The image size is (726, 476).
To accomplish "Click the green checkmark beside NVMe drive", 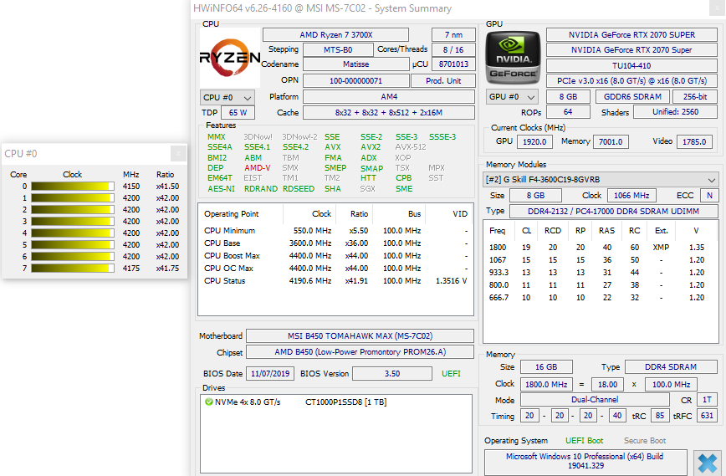I will click(x=209, y=402).
